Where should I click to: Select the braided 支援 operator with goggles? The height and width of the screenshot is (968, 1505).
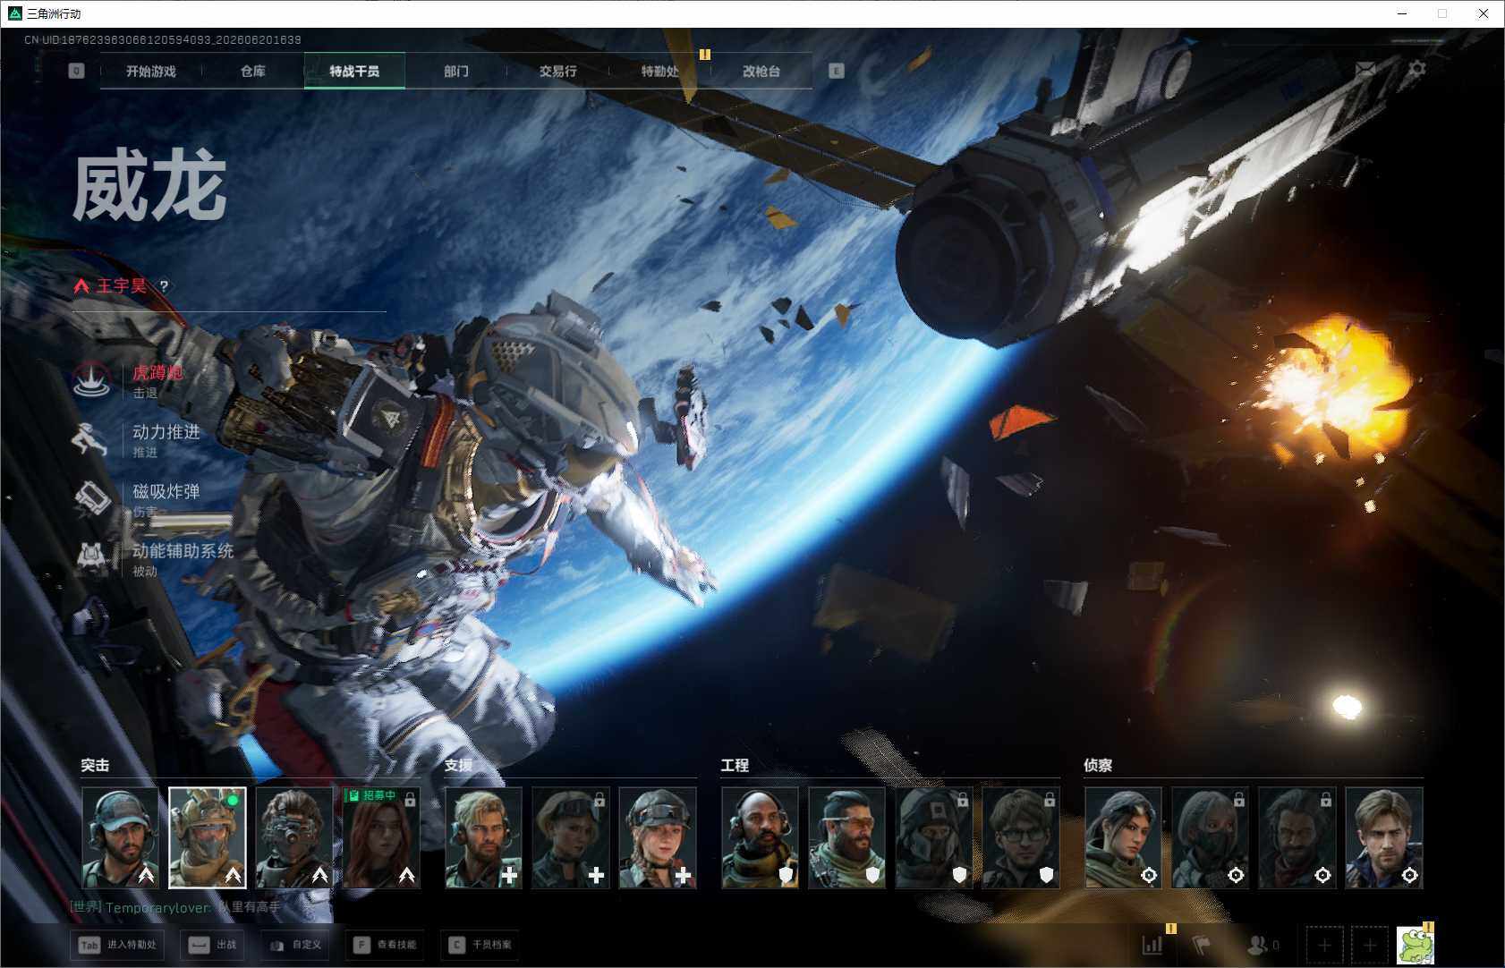(x=658, y=838)
